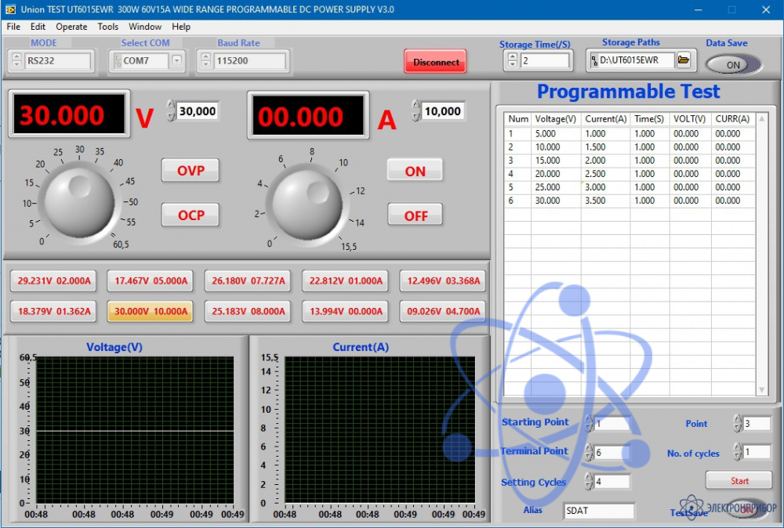Turn output off with the OFF button
Screen dimensions: 784x528
pyautogui.click(x=415, y=215)
